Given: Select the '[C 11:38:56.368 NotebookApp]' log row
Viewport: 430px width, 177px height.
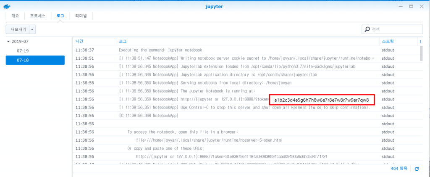Looking at the screenshot, I should click(x=246, y=116).
